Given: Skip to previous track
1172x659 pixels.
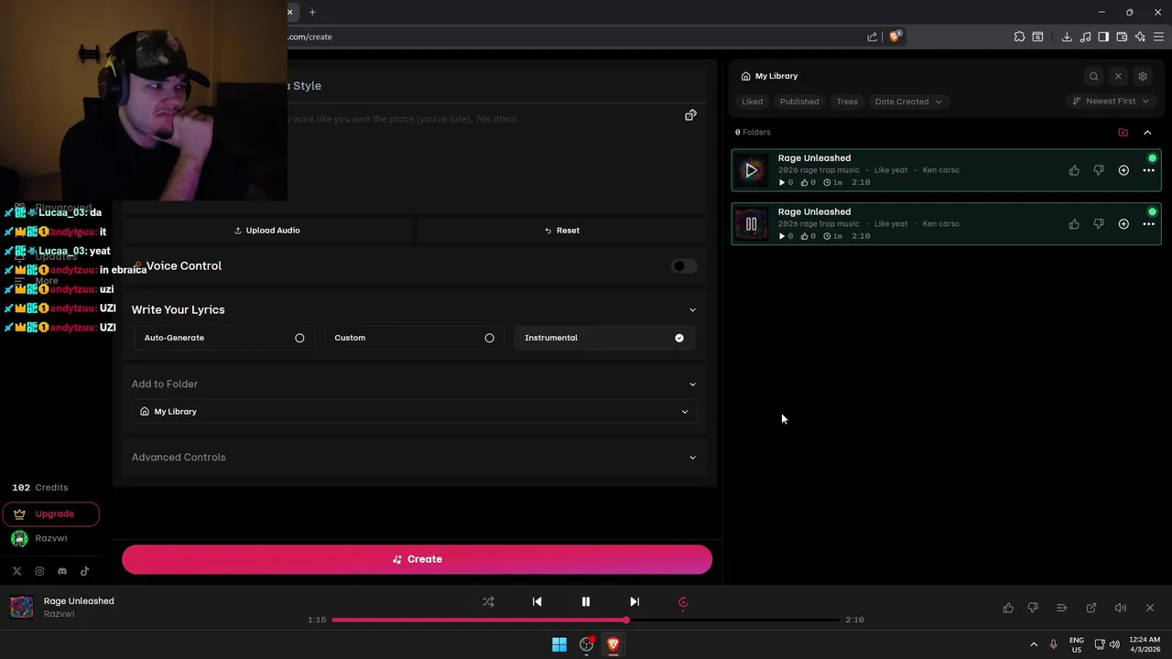Looking at the screenshot, I should [x=537, y=602].
